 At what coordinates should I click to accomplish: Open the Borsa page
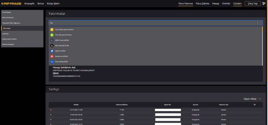coord(41,3)
